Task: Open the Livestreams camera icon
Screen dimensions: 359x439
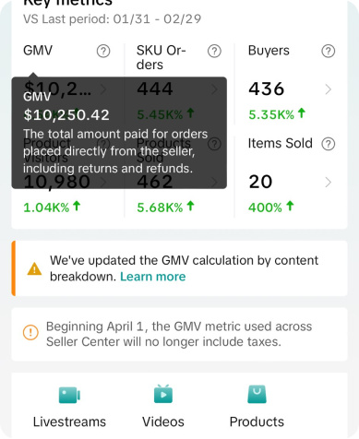Action: 69,395
